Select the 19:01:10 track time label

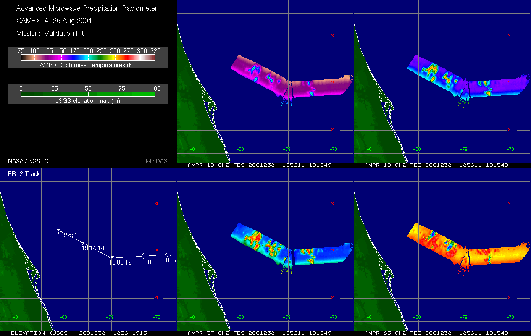tap(151, 262)
